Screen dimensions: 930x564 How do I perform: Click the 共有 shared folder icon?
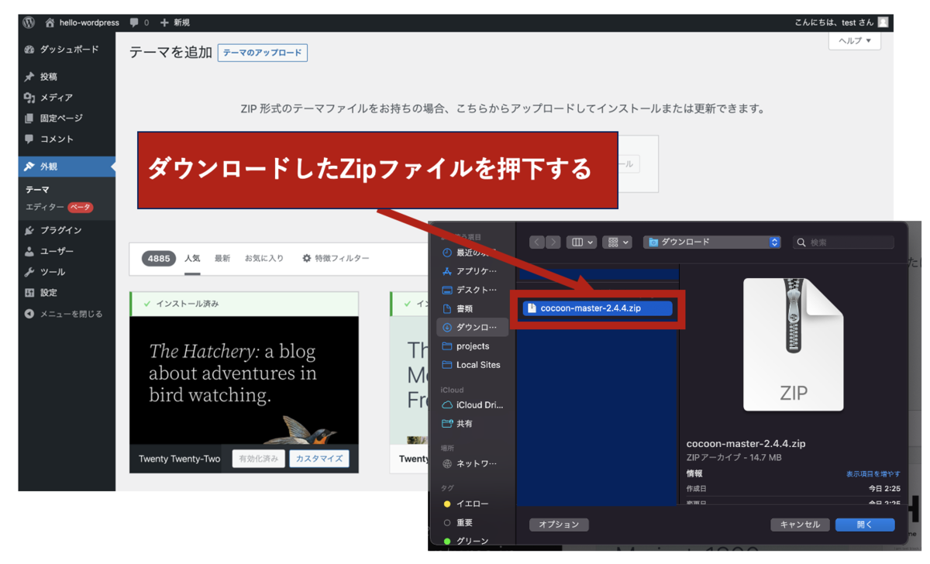pos(446,424)
